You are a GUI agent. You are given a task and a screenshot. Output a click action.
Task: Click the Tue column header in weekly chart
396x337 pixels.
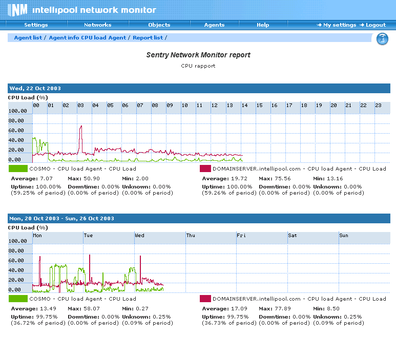click(89, 236)
